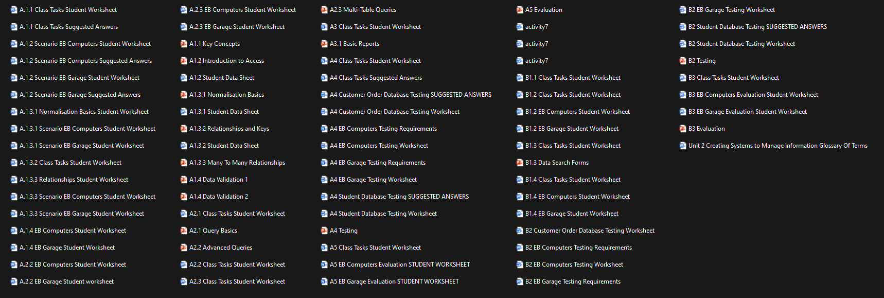Click file name A.1.2 Scenario EB Garage Suggested Answers
884x298 pixels.
(x=80, y=95)
